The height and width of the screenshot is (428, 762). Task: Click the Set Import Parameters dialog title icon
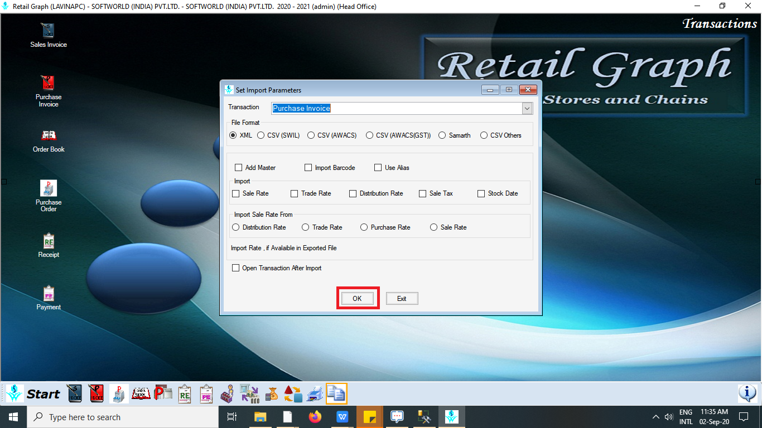coord(229,90)
